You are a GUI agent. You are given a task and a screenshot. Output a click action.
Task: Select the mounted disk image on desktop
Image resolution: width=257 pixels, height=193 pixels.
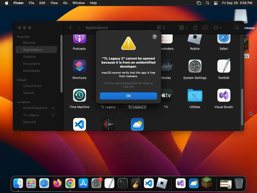[241, 16]
